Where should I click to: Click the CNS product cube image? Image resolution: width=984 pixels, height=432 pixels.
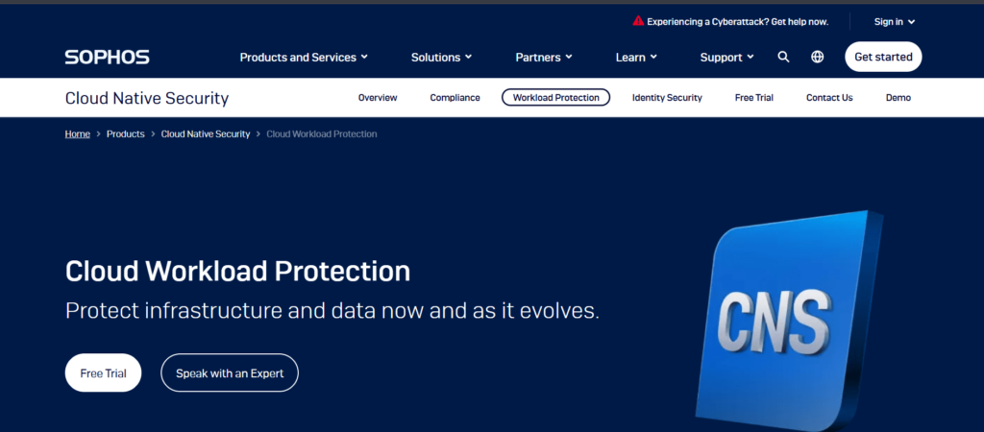point(791,321)
